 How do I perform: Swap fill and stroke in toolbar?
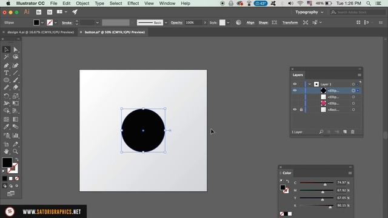(x=17, y=159)
